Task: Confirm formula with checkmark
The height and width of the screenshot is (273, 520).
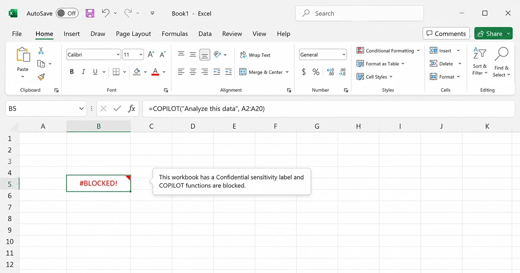Action: pyautogui.click(x=117, y=109)
